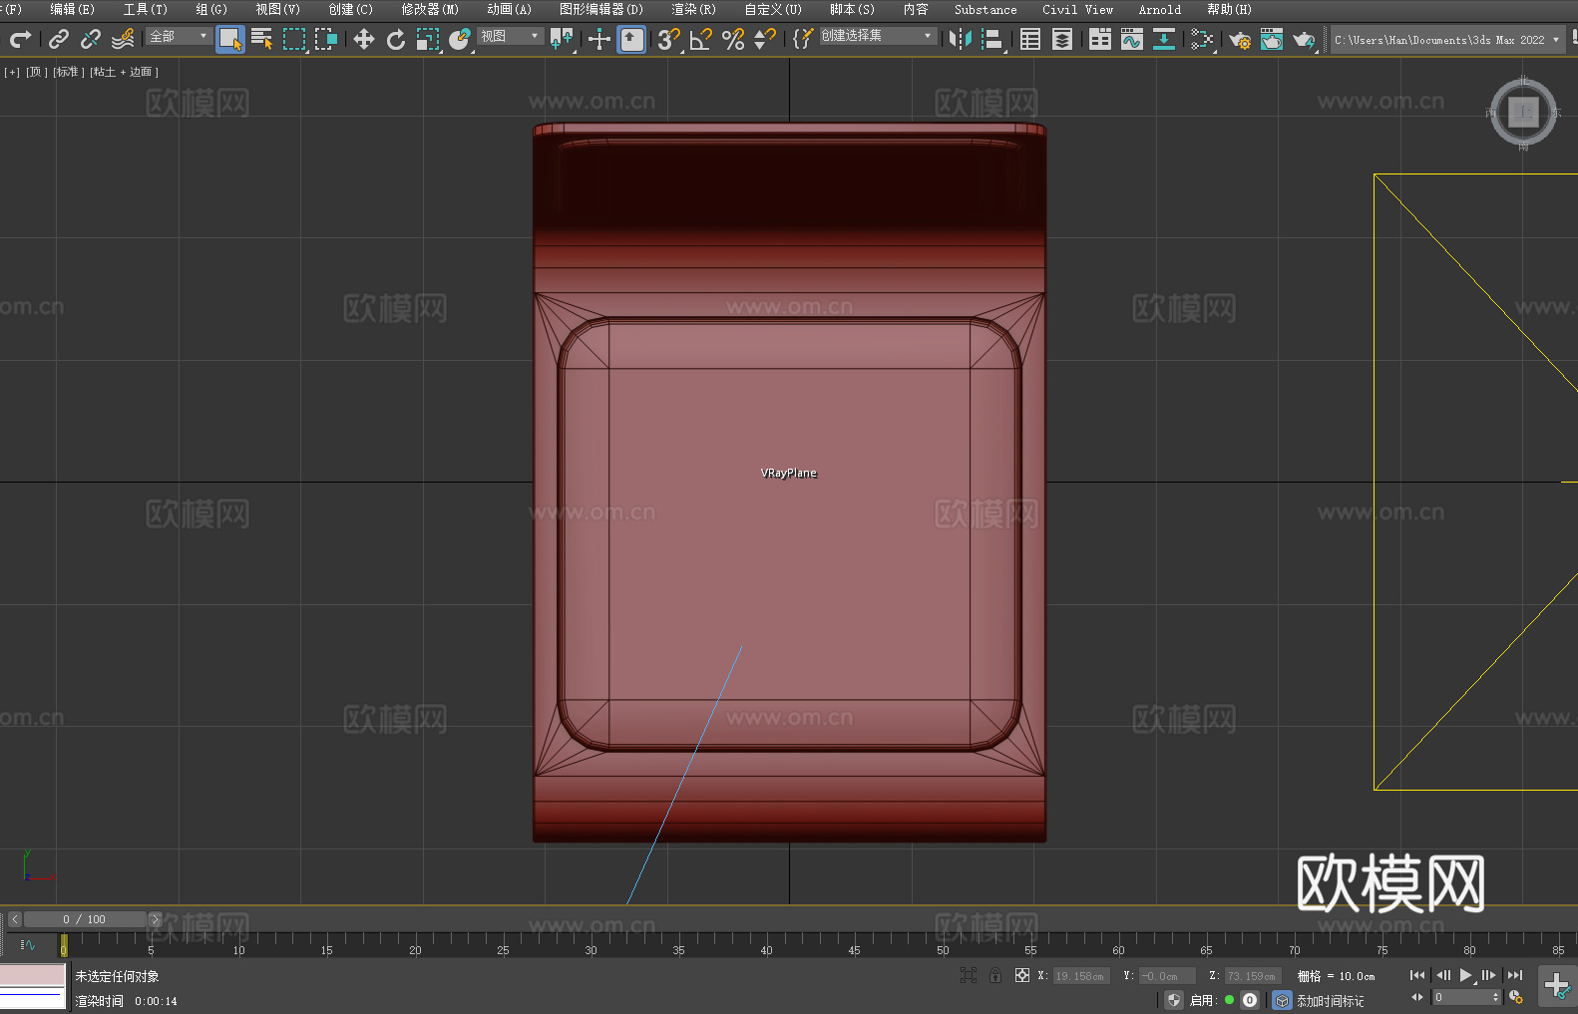Screen dimensions: 1578x1014
Task: Click the Go to End playback button
Action: coord(1515,975)
